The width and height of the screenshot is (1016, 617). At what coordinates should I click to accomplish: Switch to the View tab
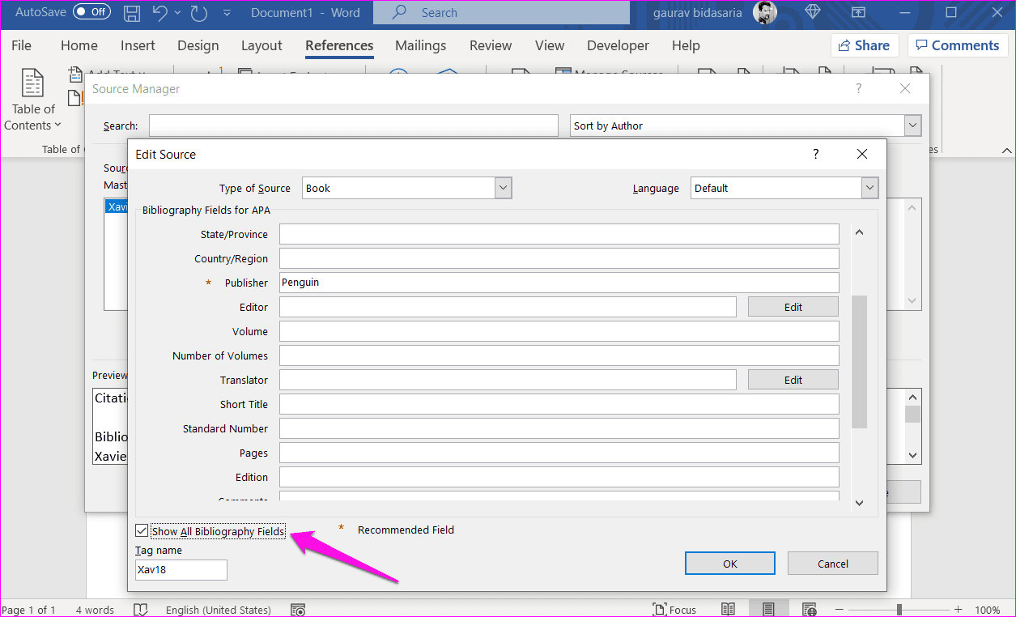click(x=550, y=45)
